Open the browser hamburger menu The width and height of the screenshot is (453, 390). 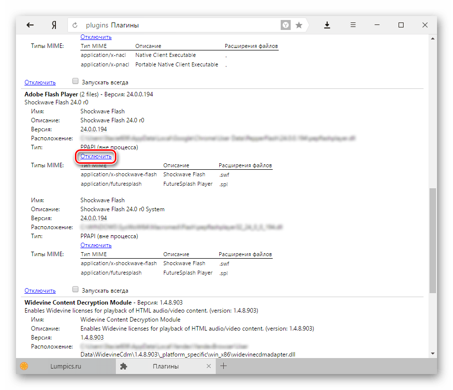(x=353, y=25)
